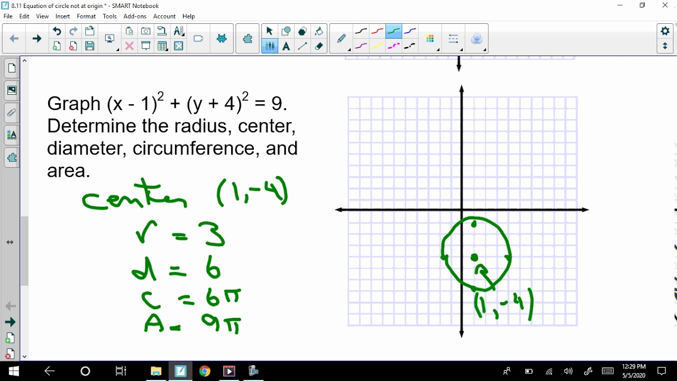Pick the red pen stroke
Image resolution: width=677 pixels, height=381 pixels.
tap(377, 31)
